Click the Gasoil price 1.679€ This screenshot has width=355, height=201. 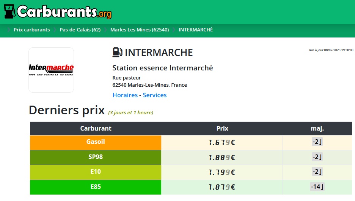click(x=222, y=142)
